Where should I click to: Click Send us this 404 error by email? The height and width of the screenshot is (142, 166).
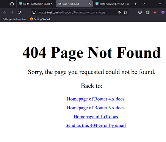coord(96,125)
